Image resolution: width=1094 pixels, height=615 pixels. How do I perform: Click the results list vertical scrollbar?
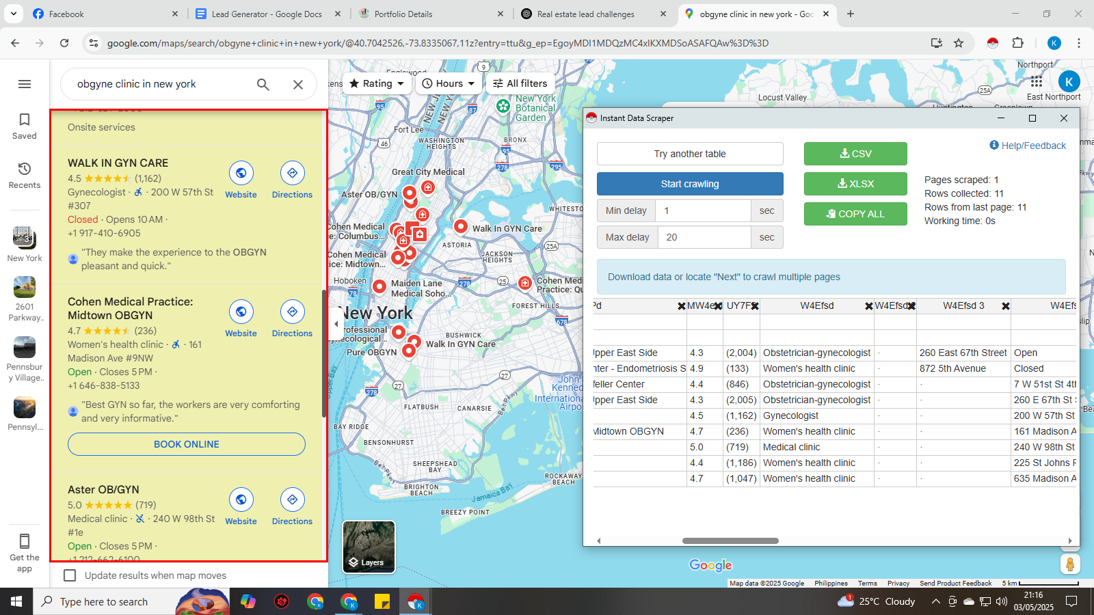[x=324, y=353]
